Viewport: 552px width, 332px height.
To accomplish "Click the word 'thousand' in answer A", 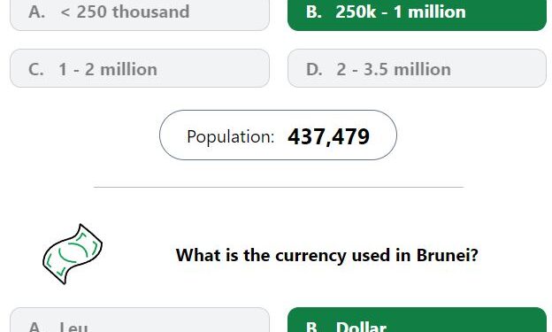I will pyautogui.click(x=150, y=12).
